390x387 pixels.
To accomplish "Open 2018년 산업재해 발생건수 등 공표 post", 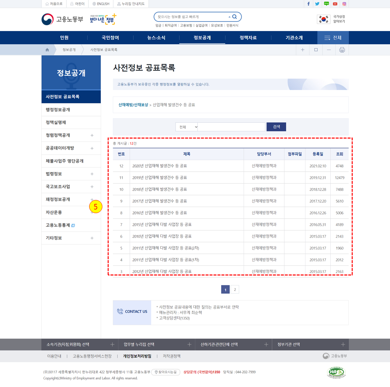I will [x=160, y=189].
